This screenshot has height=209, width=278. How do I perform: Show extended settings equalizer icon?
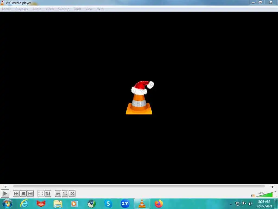coord(48,193)
